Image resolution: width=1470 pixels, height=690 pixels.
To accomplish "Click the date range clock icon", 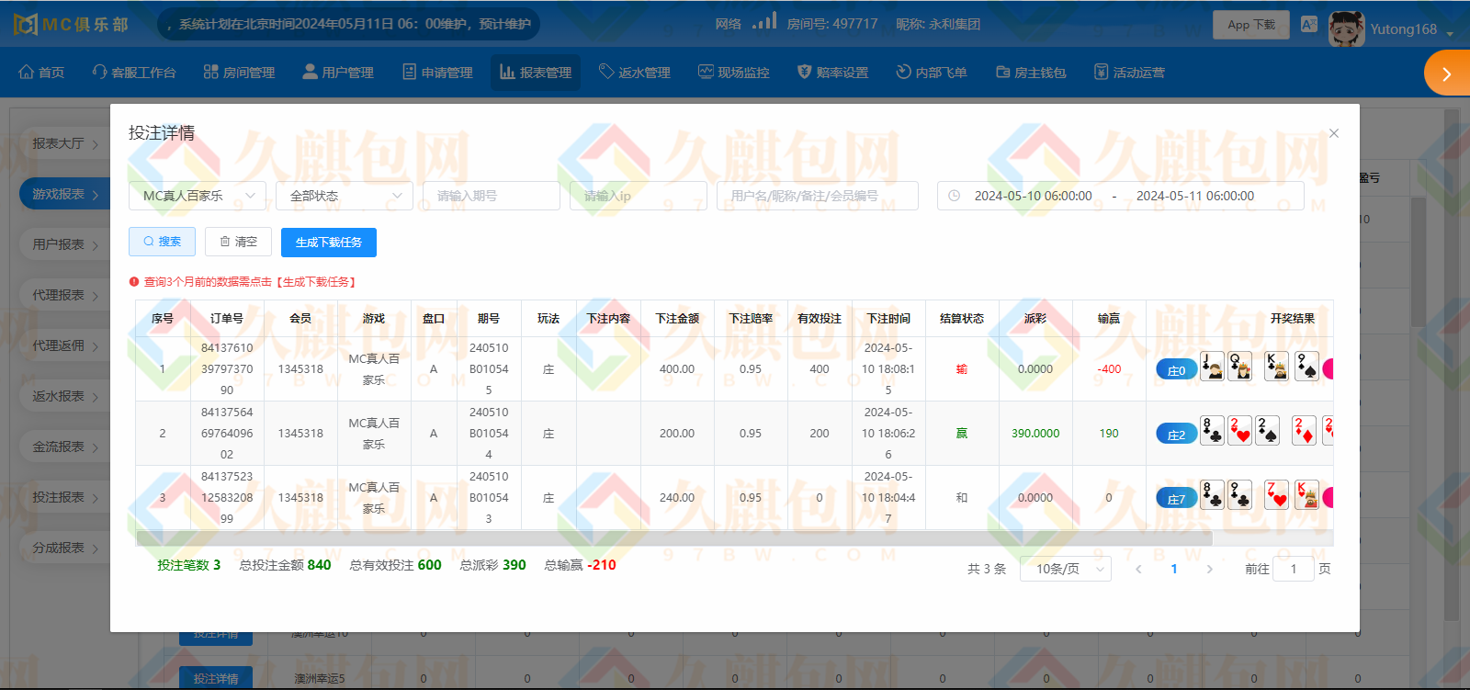I will tap(954, 196).
